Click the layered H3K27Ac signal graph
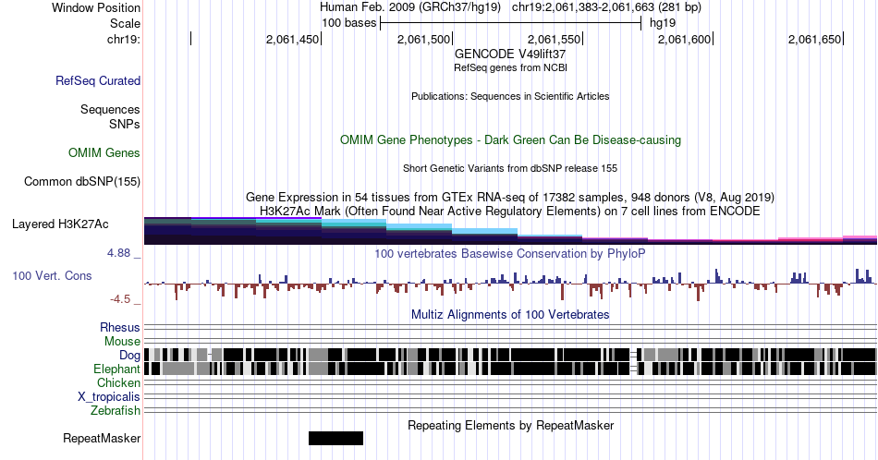This screenshot has height=460, width=878. coord(510,231)
